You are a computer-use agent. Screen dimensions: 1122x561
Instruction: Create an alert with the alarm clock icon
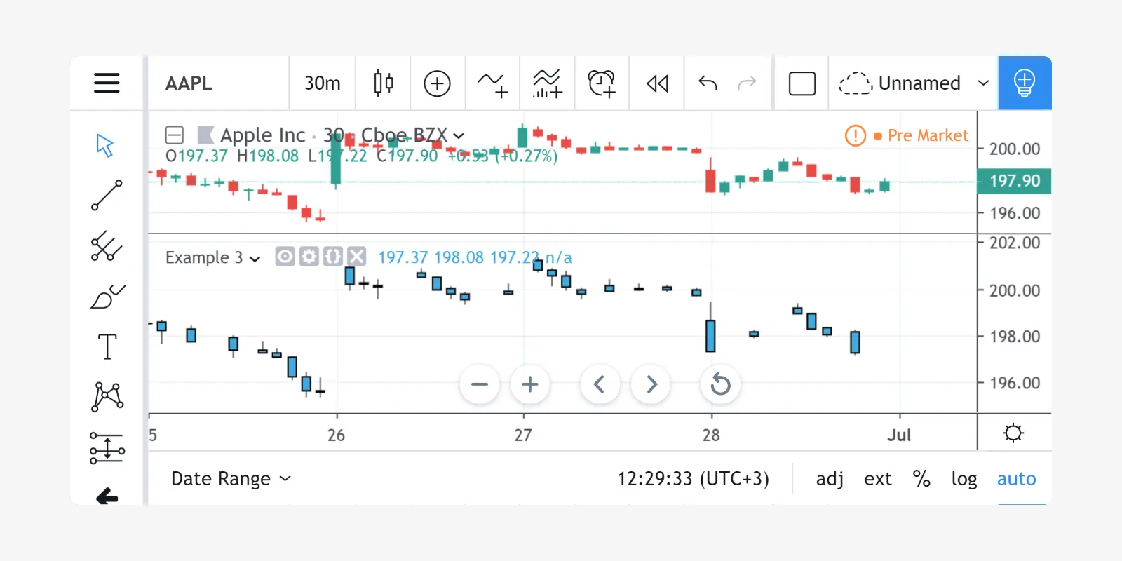pyautogui.click(x=602, y=83)
